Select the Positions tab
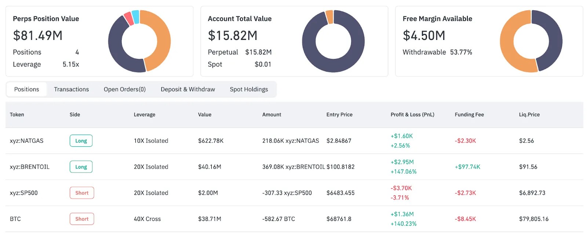This screenshot has width=587, height=237. tap(26, 89)
